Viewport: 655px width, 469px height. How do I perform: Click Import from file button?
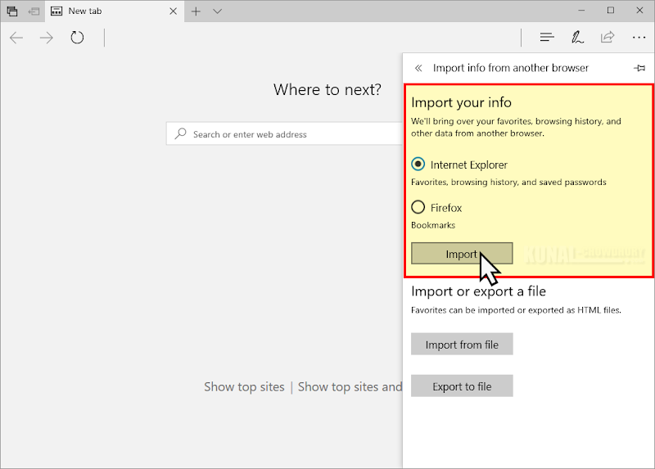[462, 344]
